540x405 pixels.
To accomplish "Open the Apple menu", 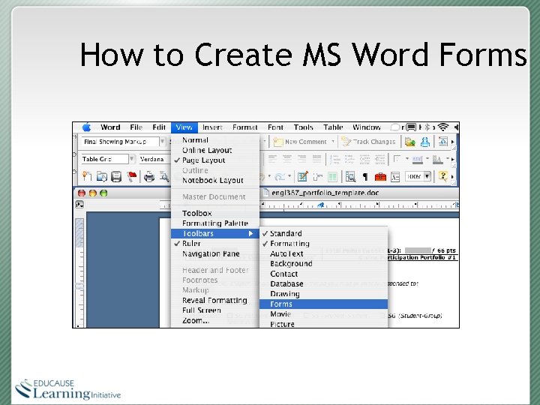I will pos(86,127).
